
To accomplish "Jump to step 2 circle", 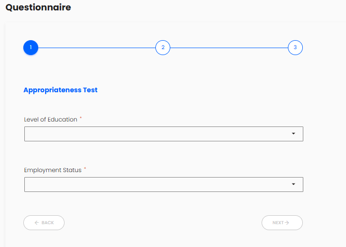I will pyautogui.click(x=163, y=48).
